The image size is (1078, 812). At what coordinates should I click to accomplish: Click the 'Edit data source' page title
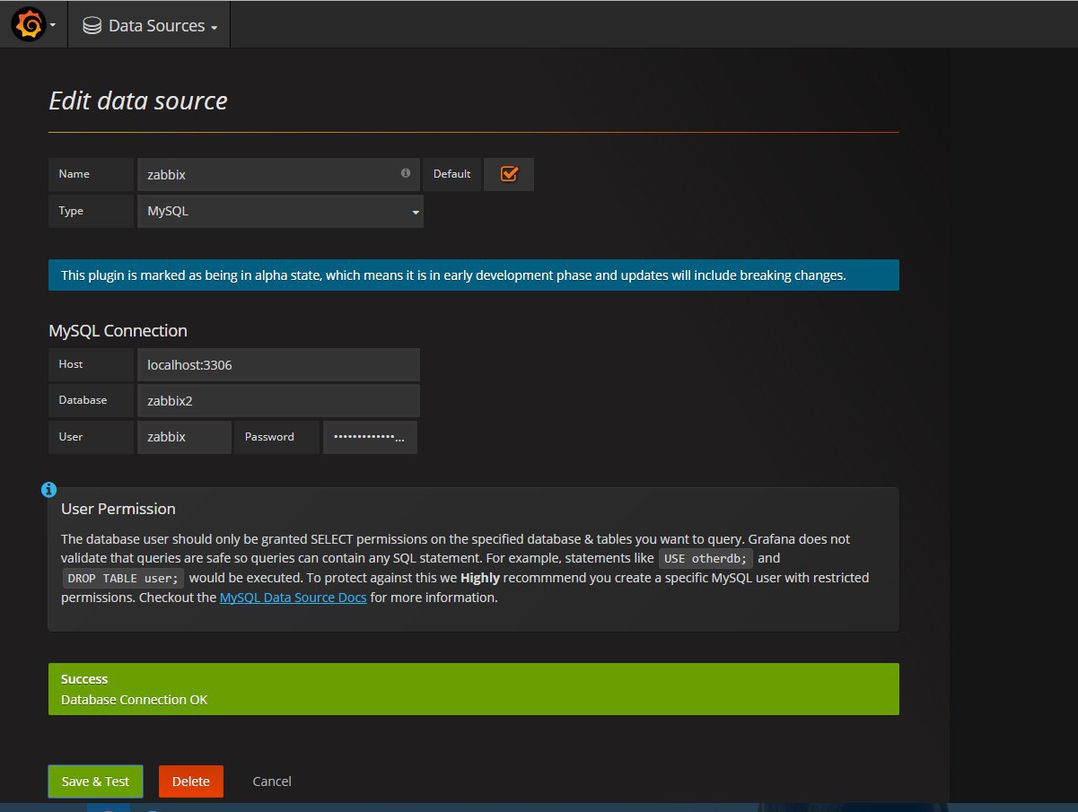(x=137, y=100)
